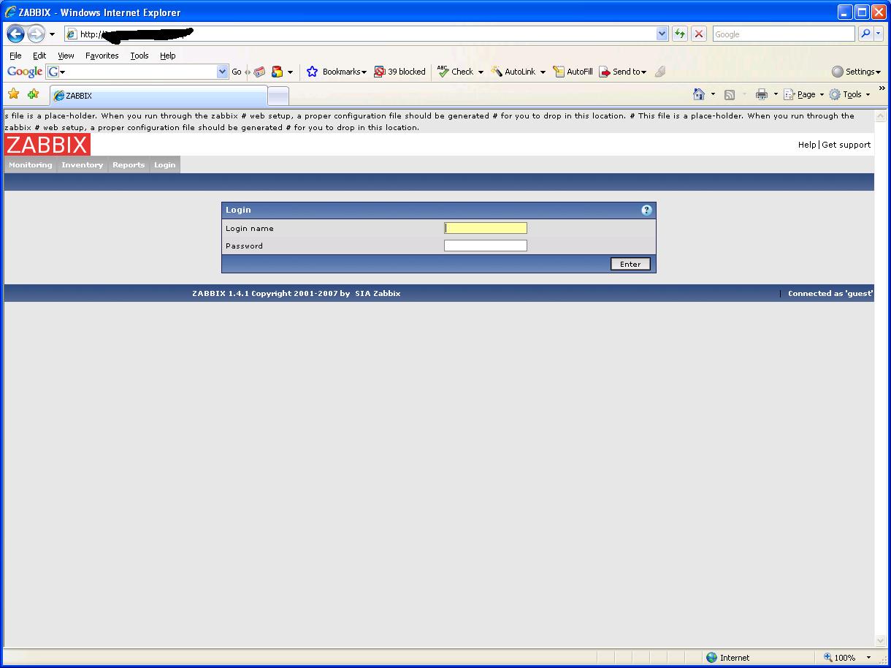
Task: Click the browser Back button
Action: pos(15,34)
